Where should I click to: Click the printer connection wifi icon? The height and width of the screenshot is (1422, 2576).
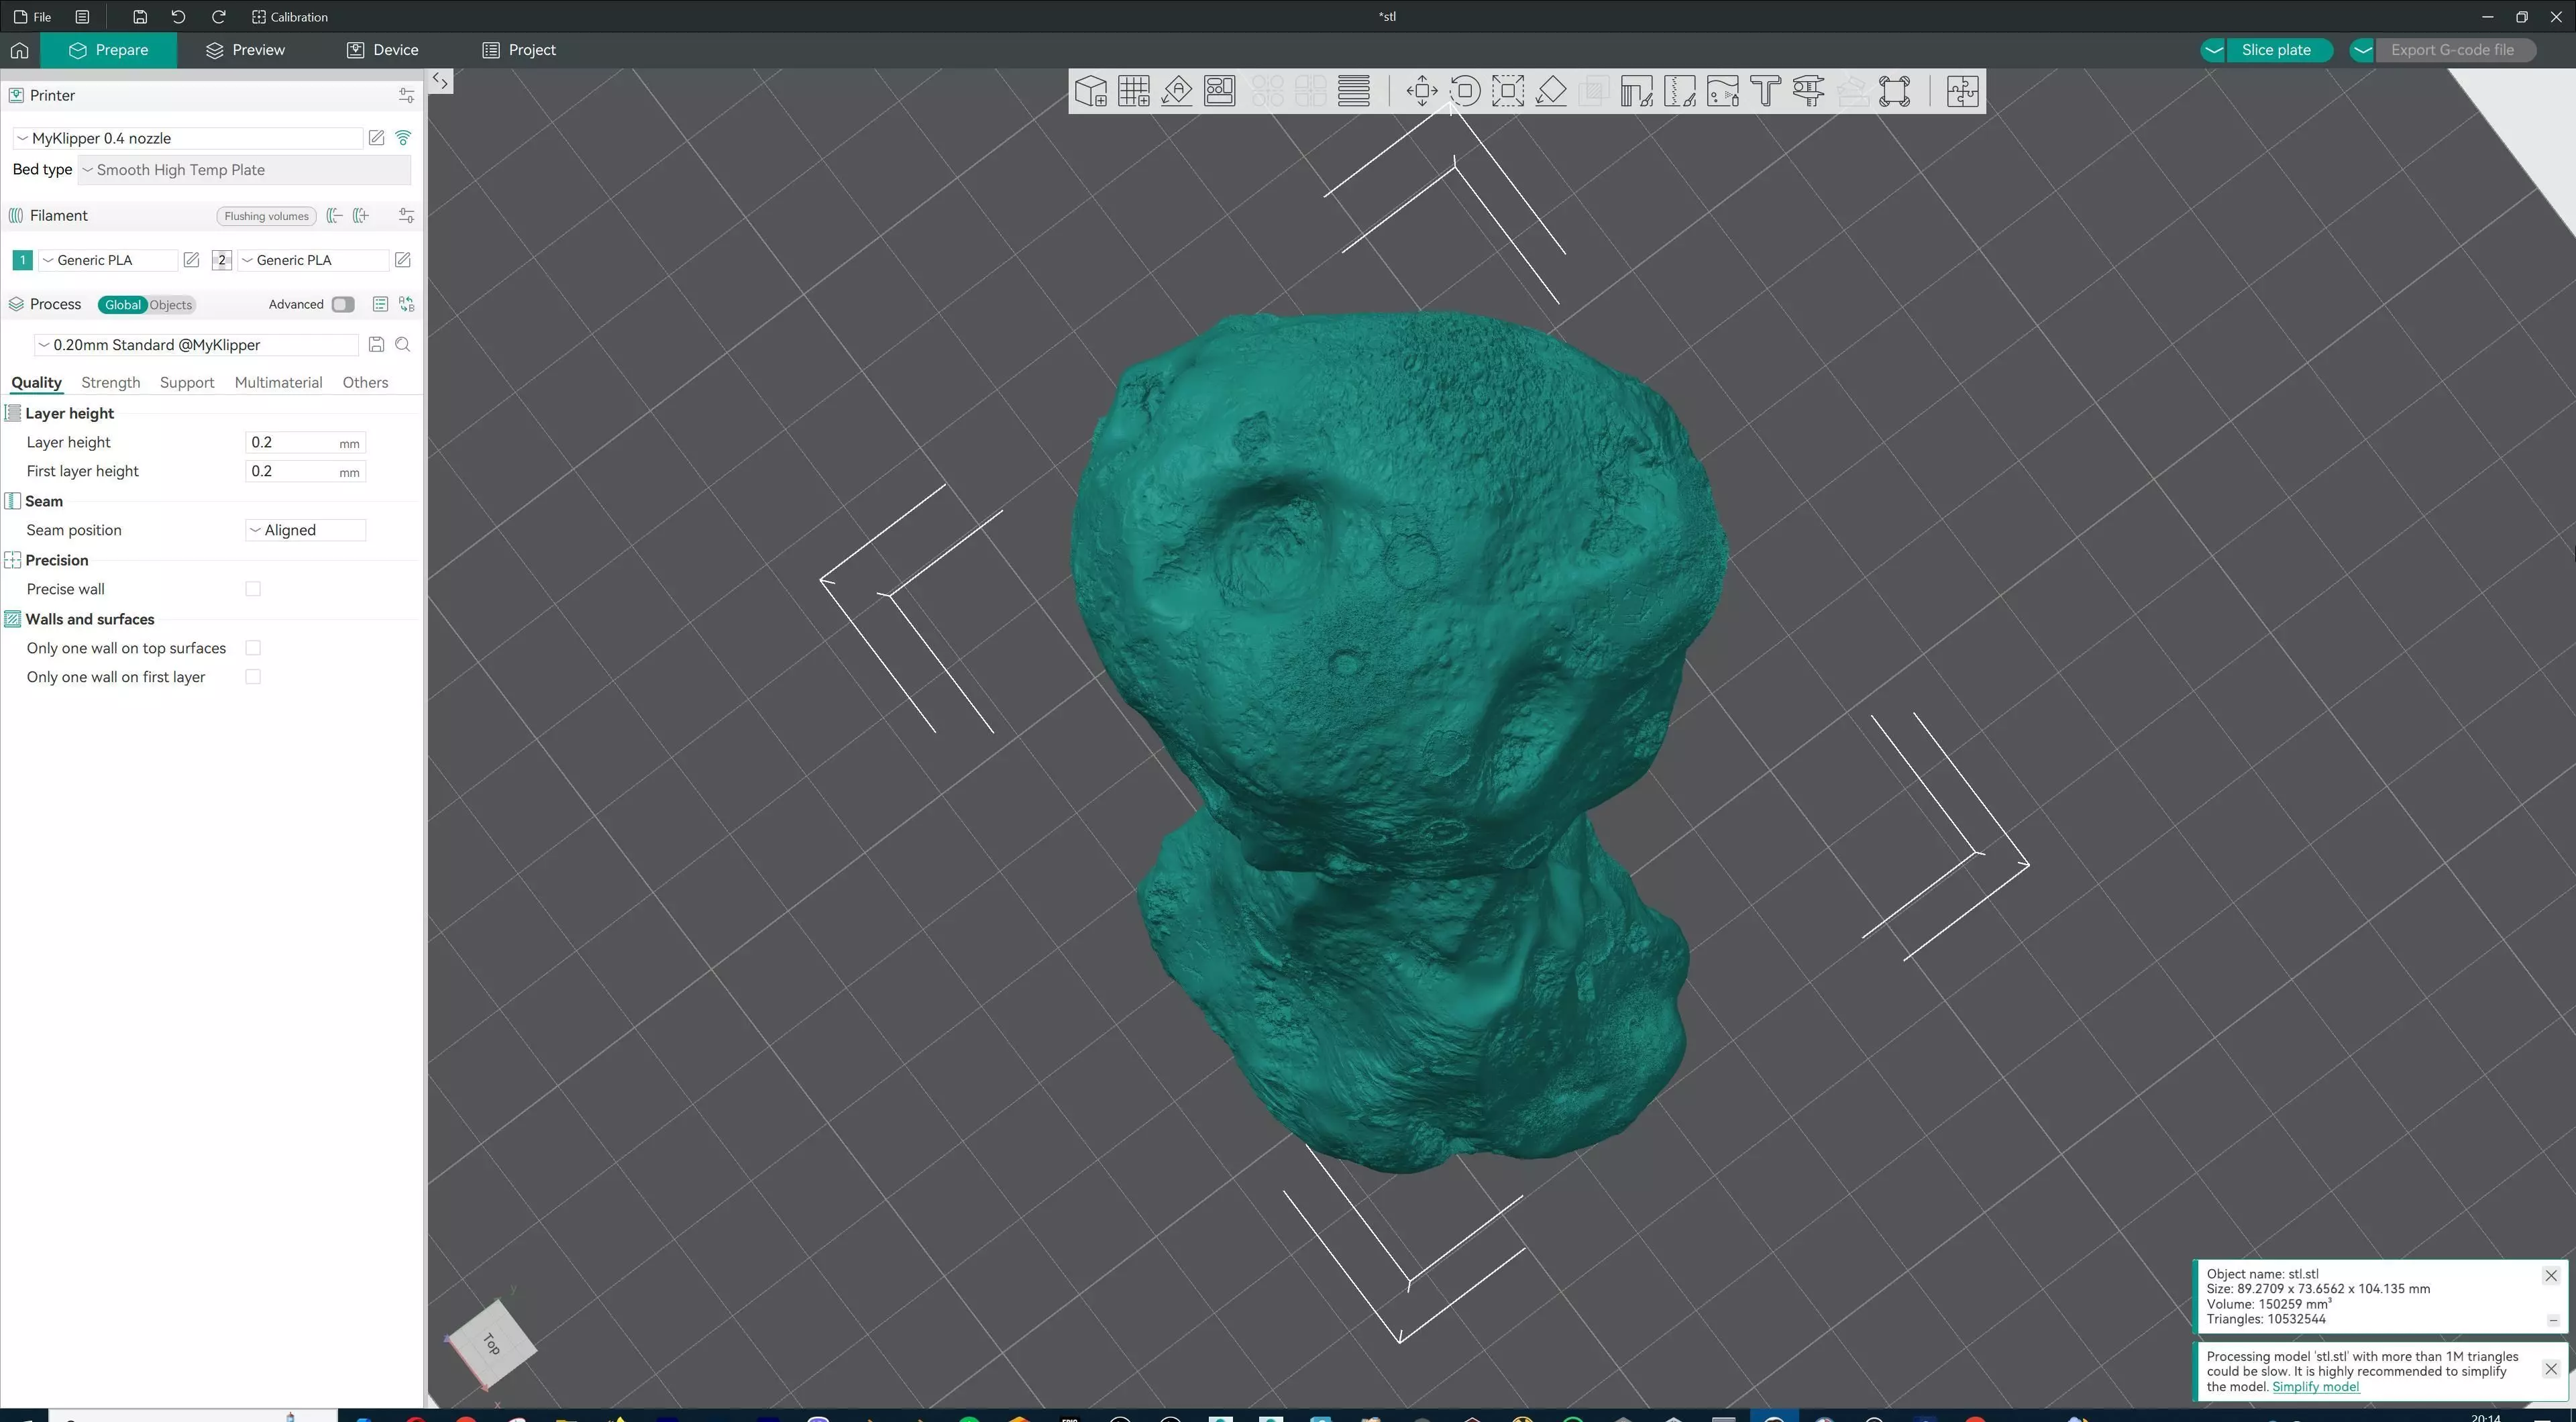(x=403, y=138)
